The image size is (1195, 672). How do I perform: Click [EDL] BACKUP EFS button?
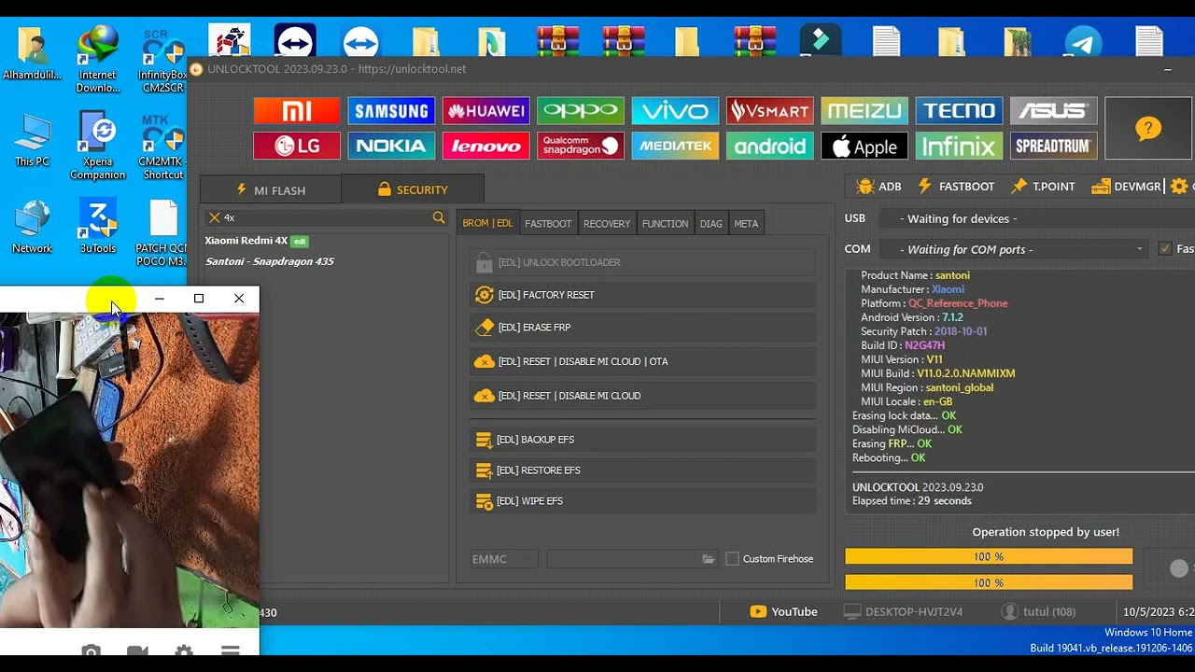(642, 440)
